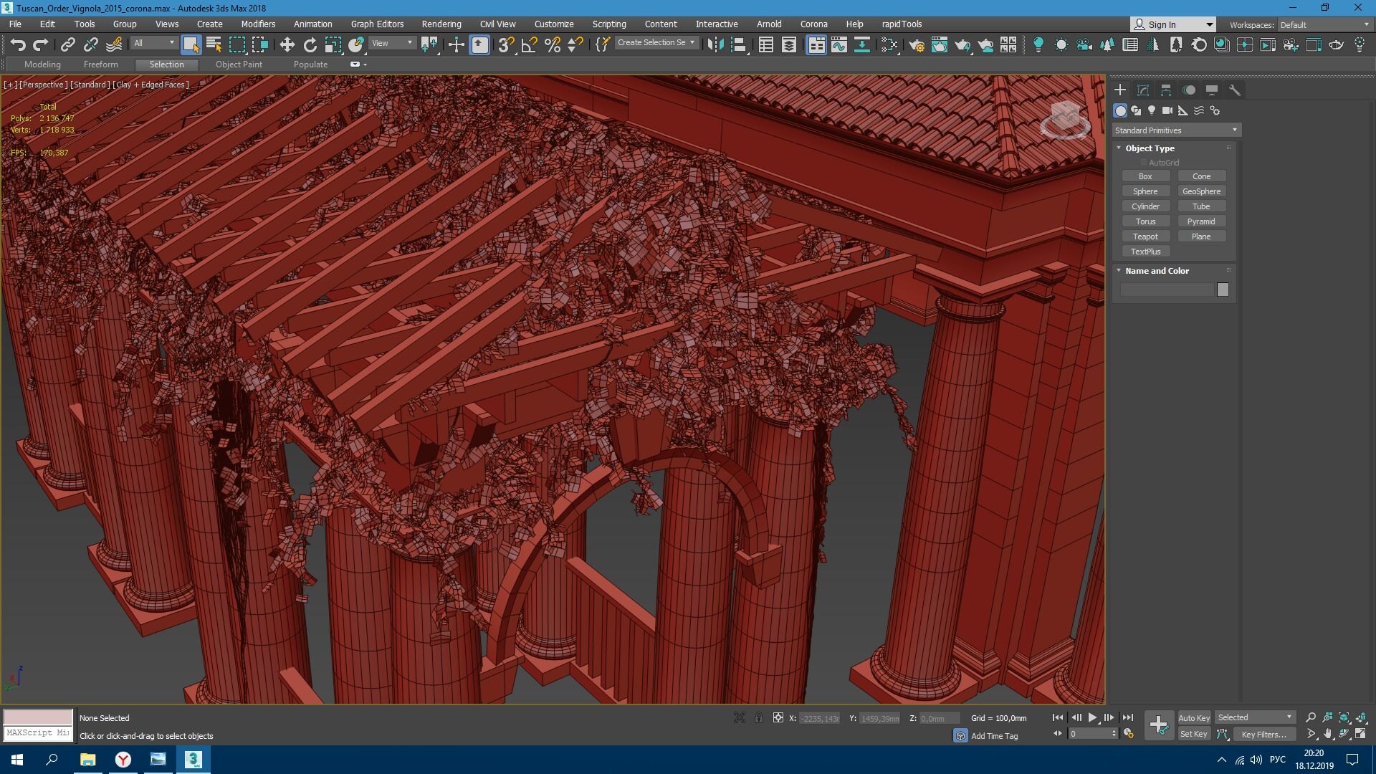Toggle the Snaps toggle button

click(507, 44)
